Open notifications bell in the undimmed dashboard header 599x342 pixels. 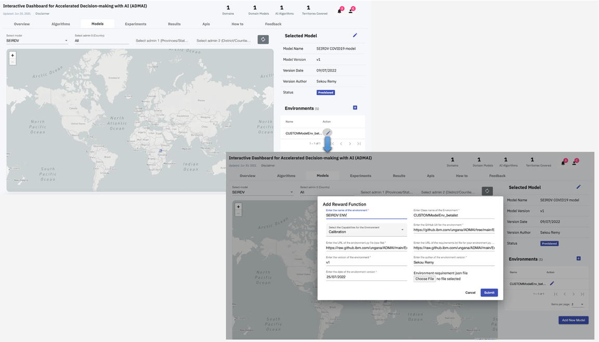pyautogui.click(x=340, y=11)
